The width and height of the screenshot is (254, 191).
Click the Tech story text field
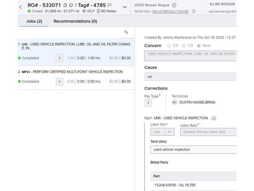coord(193,150)
